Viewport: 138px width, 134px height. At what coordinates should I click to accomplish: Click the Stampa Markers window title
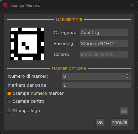click(25, 5)
